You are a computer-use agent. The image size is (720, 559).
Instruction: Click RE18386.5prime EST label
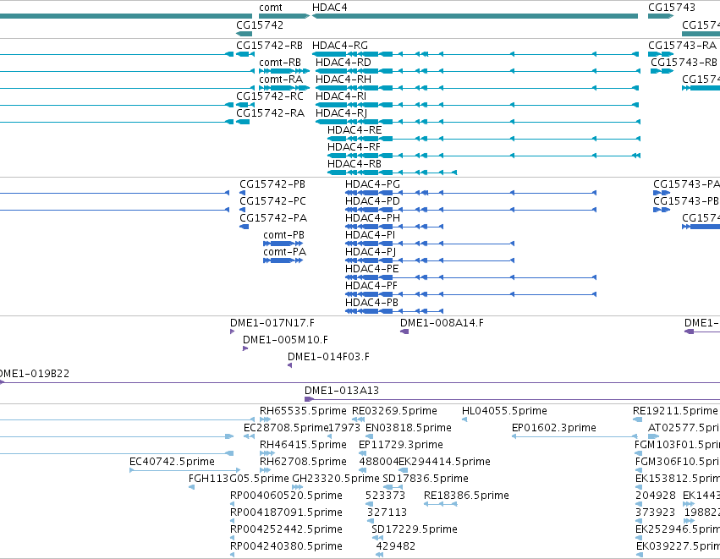[466, 496]
